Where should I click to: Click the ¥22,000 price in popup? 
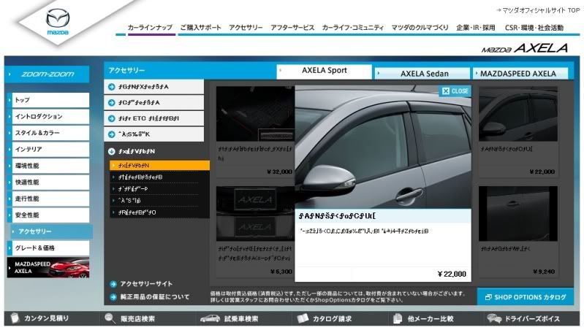(452, 275)
